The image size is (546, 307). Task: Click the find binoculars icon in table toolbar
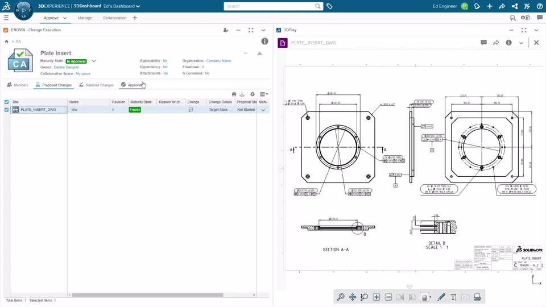234,94
